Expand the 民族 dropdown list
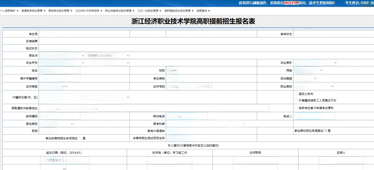 [308, 70]
